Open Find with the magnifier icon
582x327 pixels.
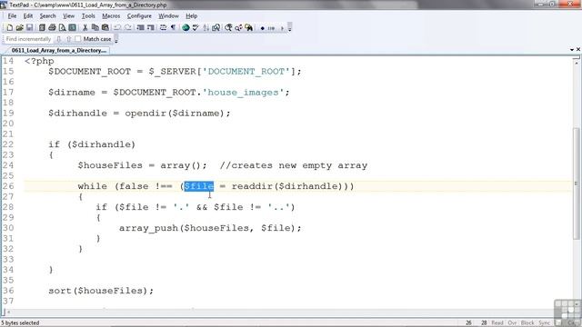click(228, 28)
